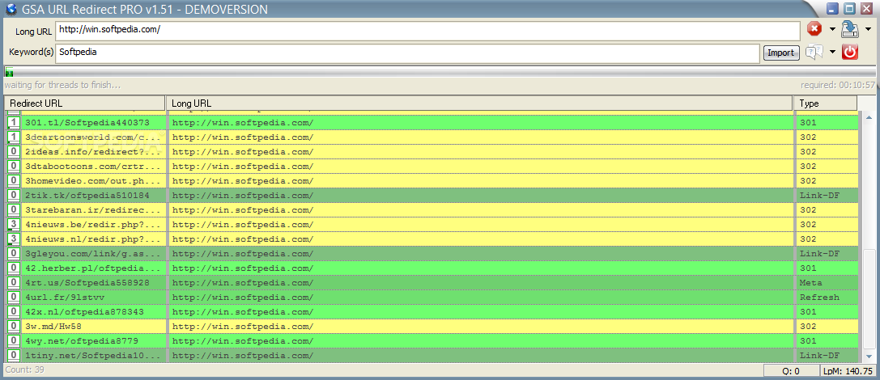Click the scrollbar down arrow of the results list

click(x=869, y=356)
